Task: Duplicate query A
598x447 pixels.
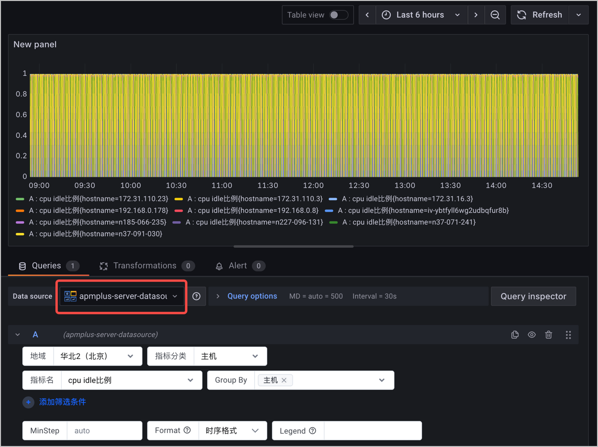Action: coord(515,335)
